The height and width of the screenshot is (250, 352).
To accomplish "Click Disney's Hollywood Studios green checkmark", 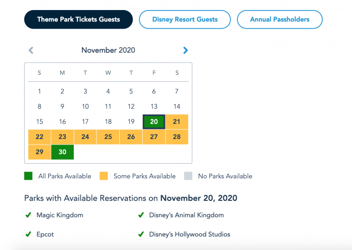I will pyautogui.click(x=141, y=234).
